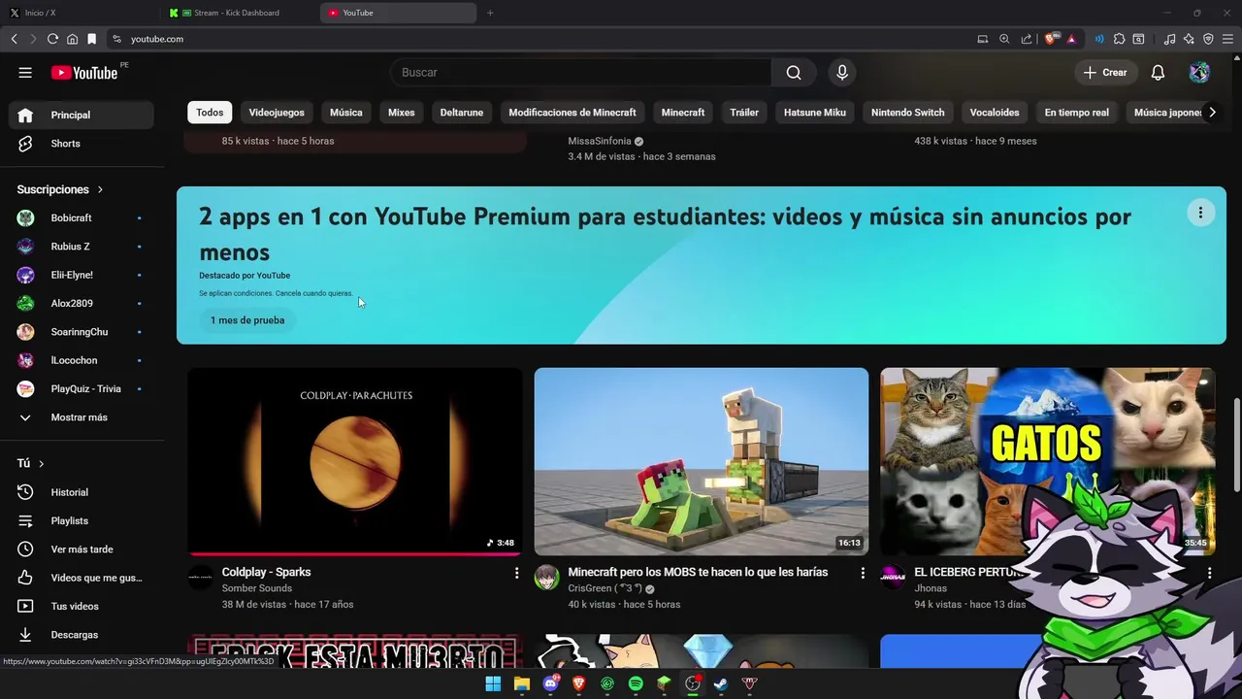The width and height of the screenshot is (1242, 699).
Task: Click the browser reload button
Action: click(x=52, y=39)
